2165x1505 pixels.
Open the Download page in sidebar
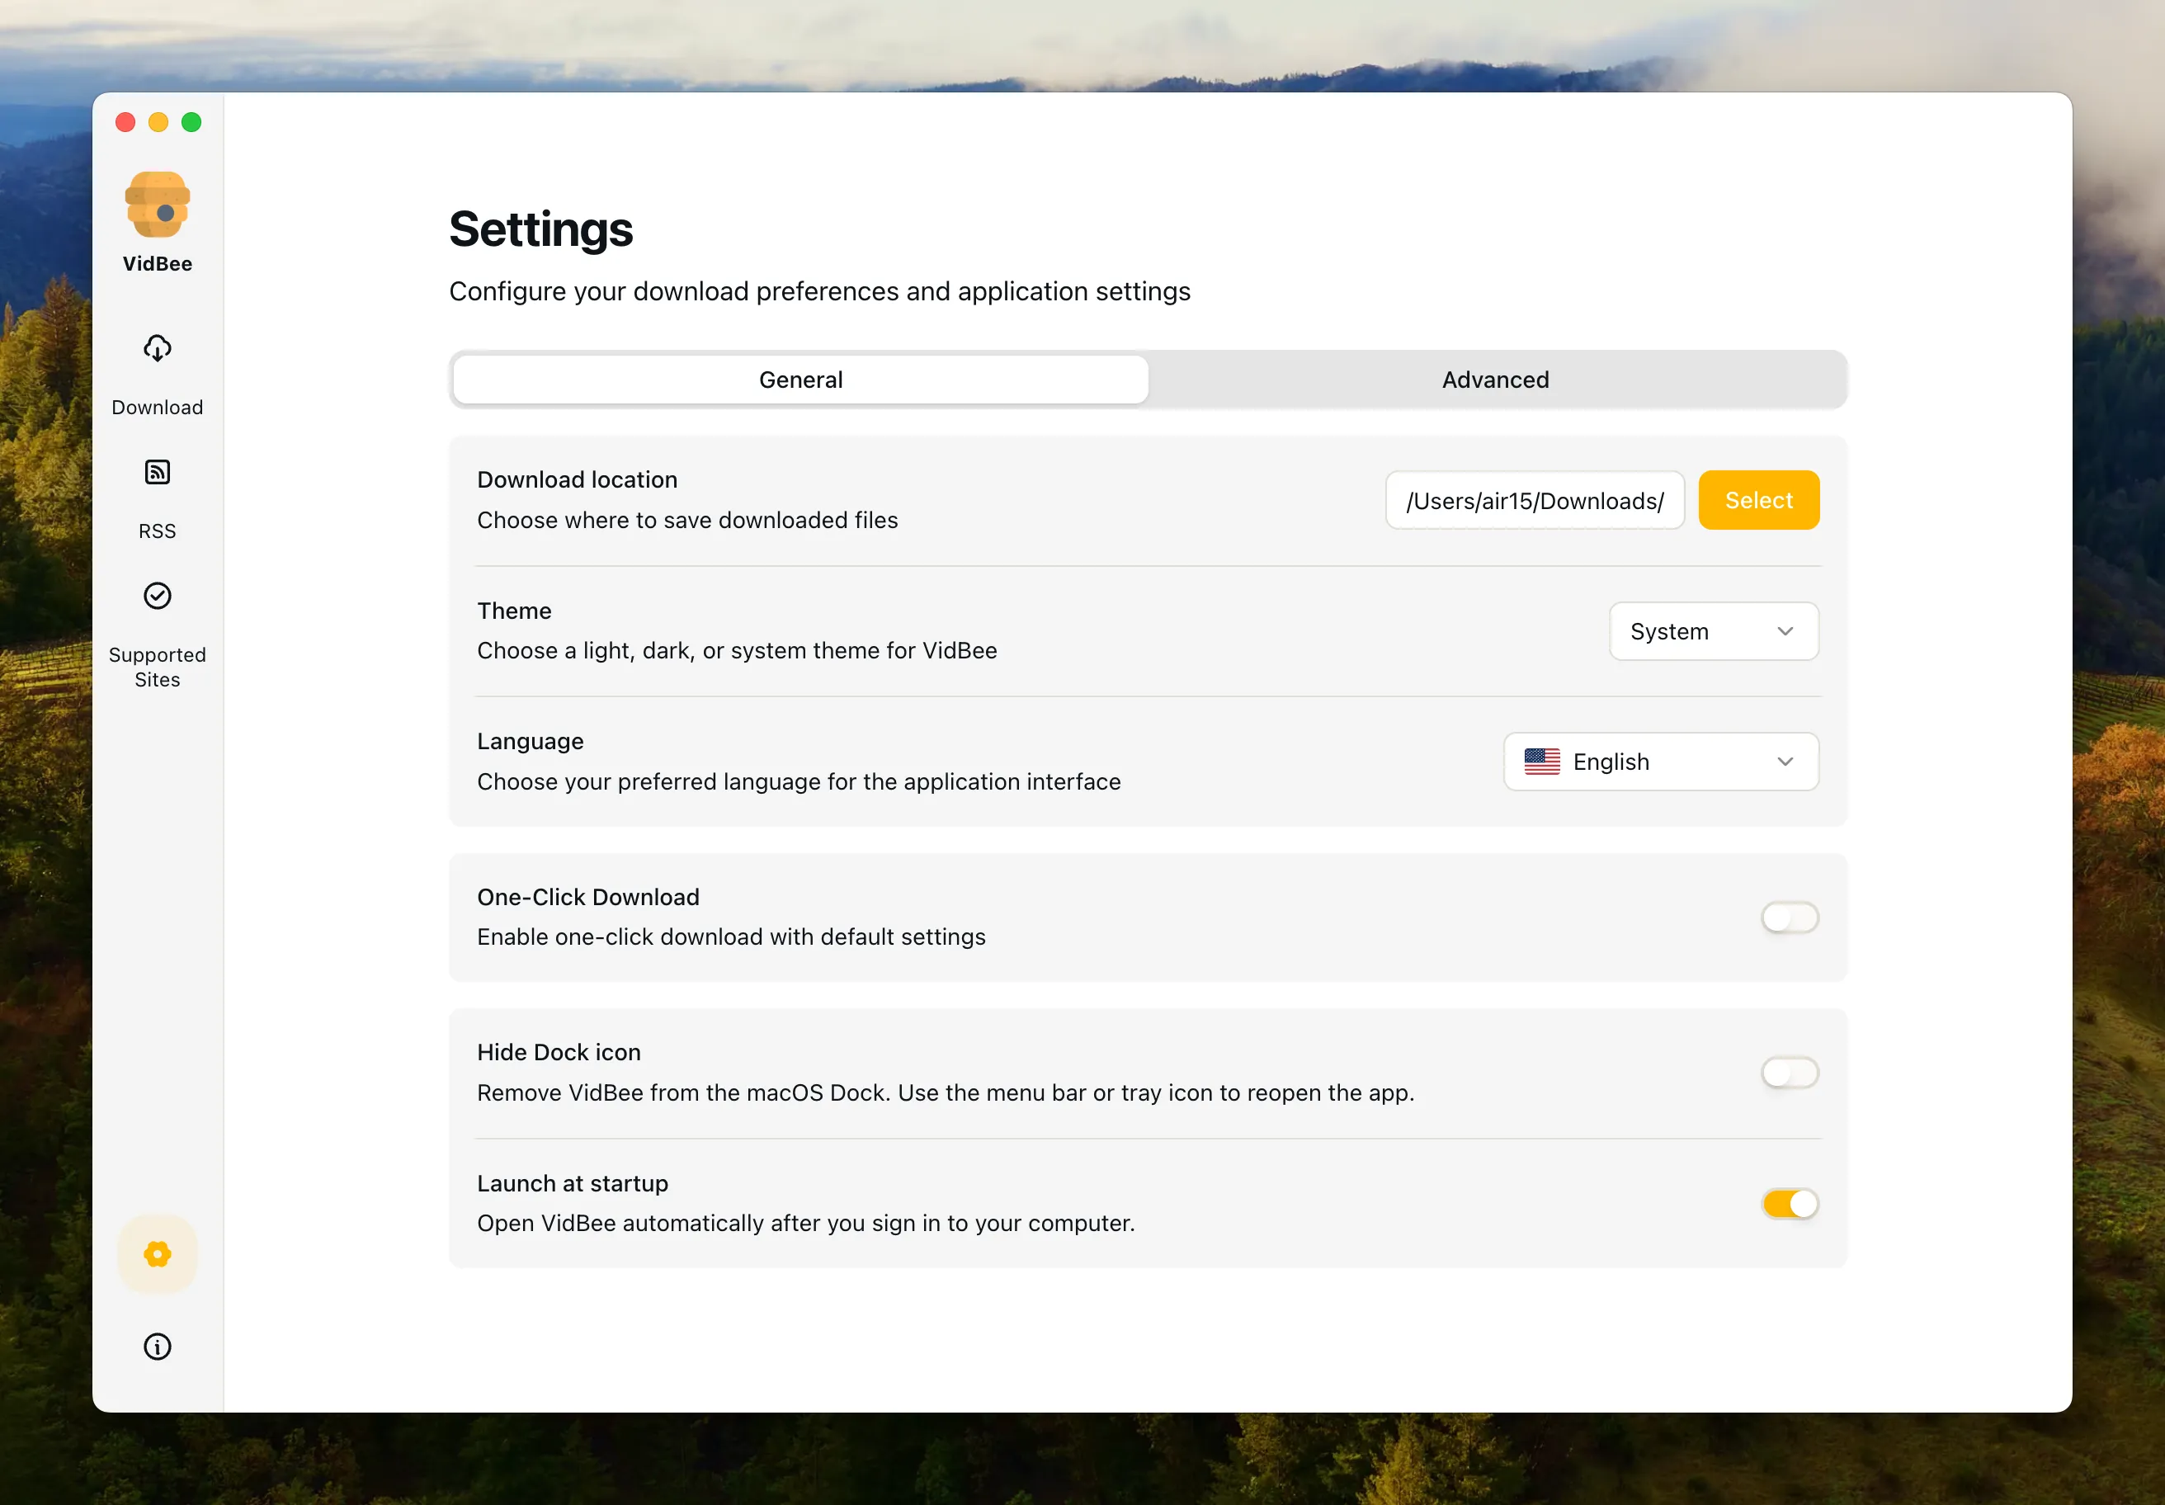coord(157,372)
